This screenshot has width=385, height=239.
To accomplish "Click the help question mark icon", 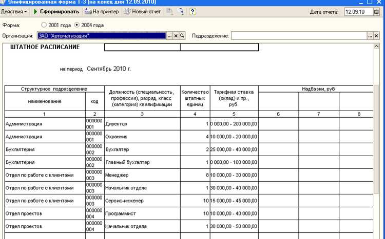I will [x=192, y=11].
